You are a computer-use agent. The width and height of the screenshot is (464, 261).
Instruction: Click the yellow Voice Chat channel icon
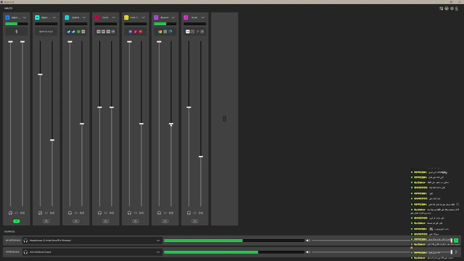(126, 17)
